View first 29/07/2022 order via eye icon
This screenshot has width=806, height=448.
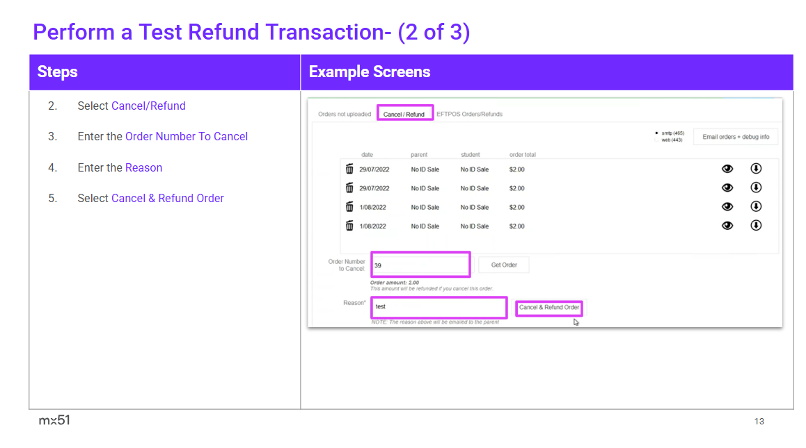coord(727,169)
